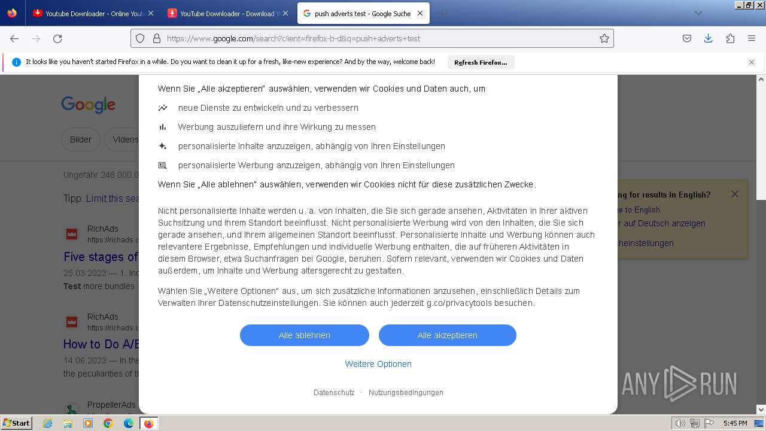Launch Microsoft Edge from the taskbar
The width and height of the screenshot is (766, 431).
point(129,423)
